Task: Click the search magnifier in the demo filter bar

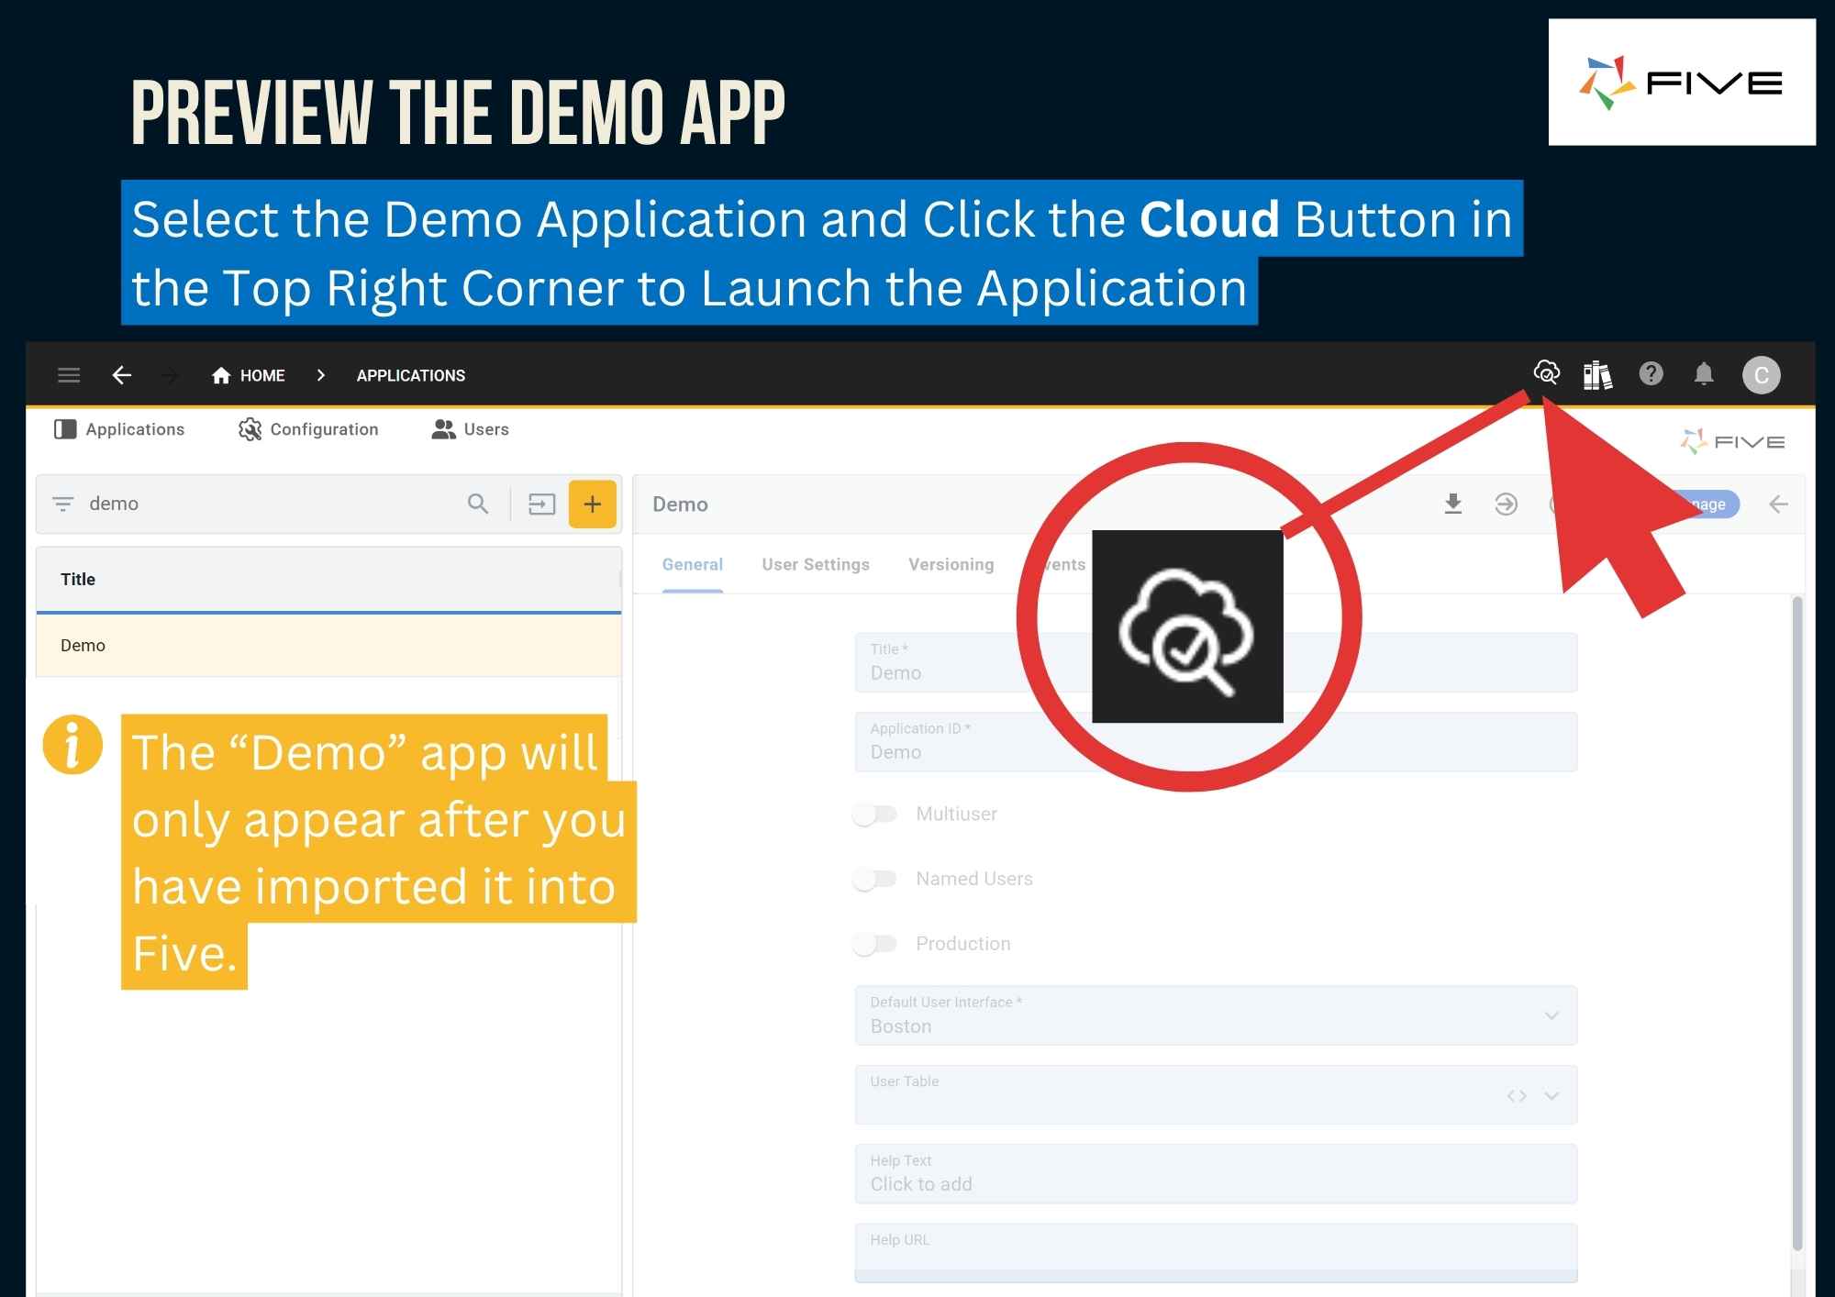Action: tap(477, 504)
